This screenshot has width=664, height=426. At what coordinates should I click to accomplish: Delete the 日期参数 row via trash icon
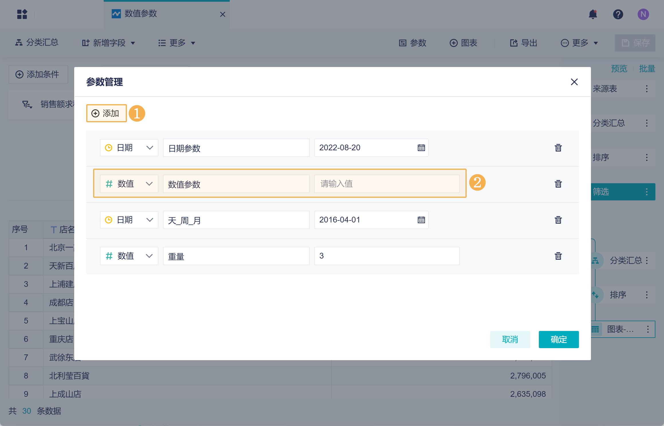pos(558,148)
